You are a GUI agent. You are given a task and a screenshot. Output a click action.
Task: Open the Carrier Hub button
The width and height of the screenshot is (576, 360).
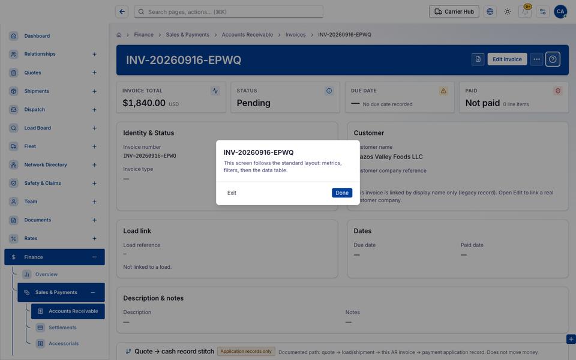[x=454, y=12]
